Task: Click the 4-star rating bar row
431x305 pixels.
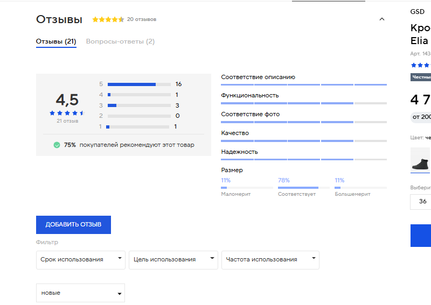Action: (139, 95)
